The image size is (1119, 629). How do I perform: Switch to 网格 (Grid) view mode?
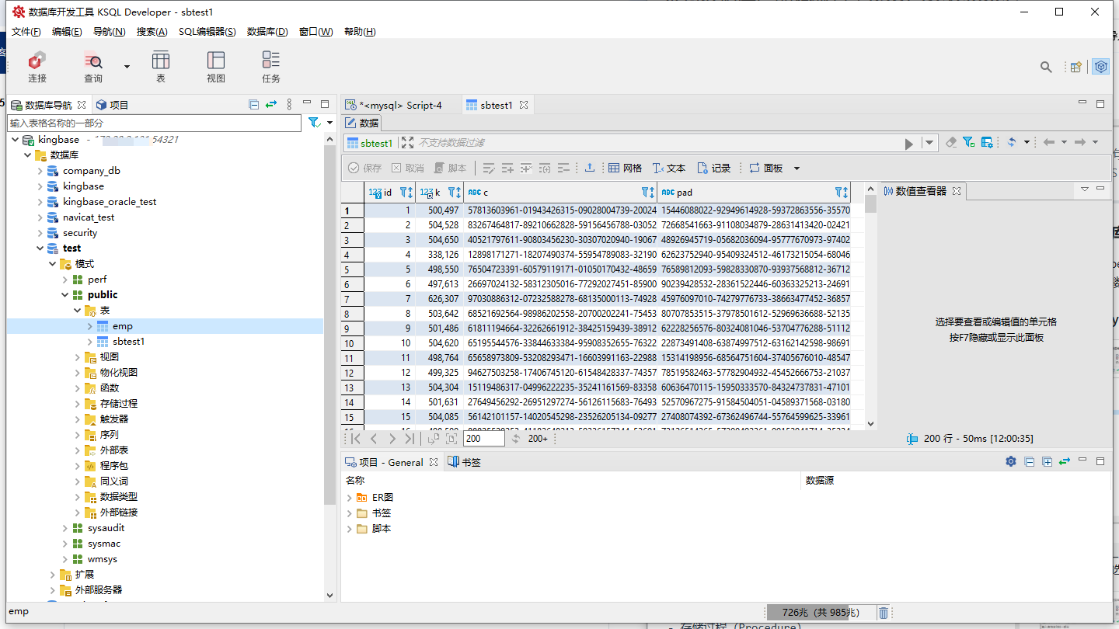[x=626, y=168]
